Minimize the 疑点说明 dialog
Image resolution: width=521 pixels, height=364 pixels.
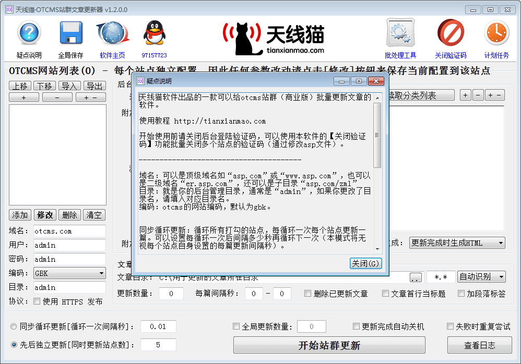click(341, 81)
